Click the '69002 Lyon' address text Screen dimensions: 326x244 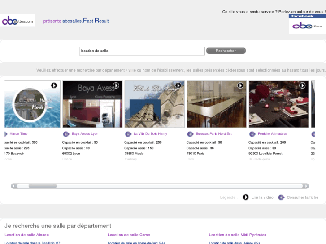coord(71,154)
